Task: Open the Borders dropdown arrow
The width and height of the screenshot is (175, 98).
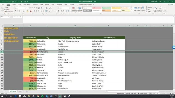Action: click(x=25, y=11)
